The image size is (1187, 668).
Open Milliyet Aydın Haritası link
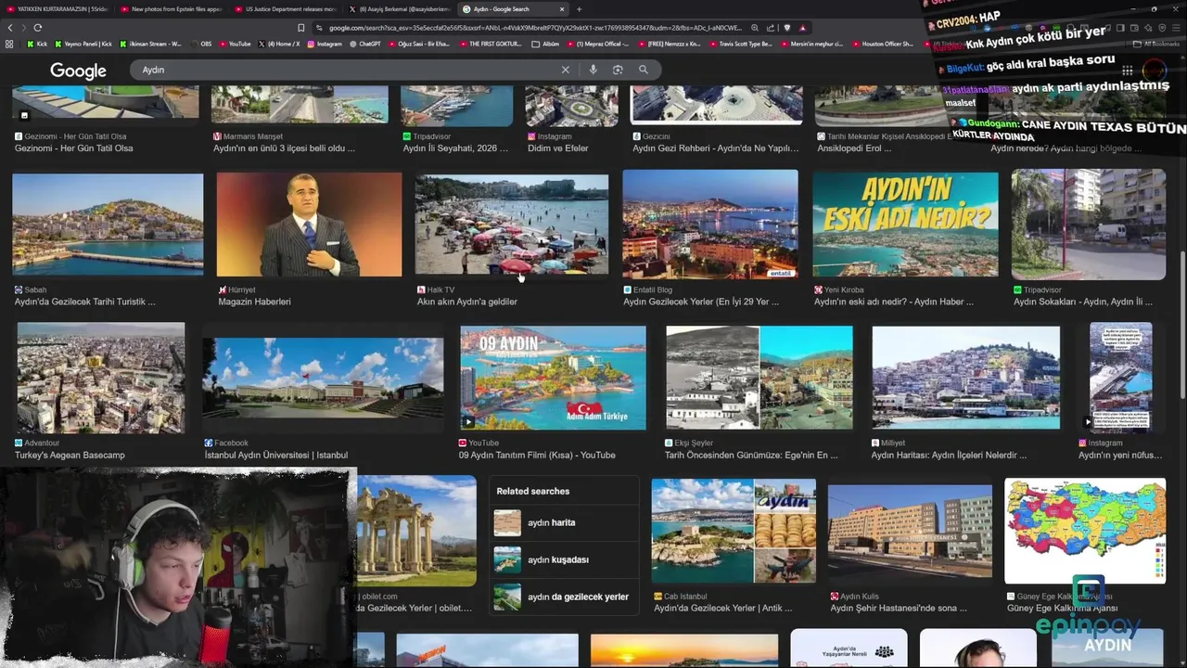pos(949,455)
